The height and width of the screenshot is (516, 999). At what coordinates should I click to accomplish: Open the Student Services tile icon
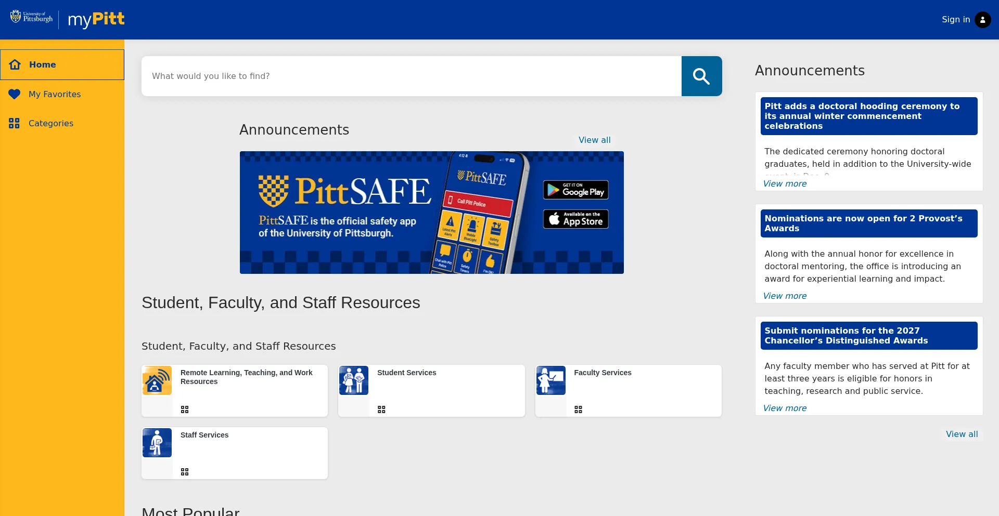click(354, 380)
